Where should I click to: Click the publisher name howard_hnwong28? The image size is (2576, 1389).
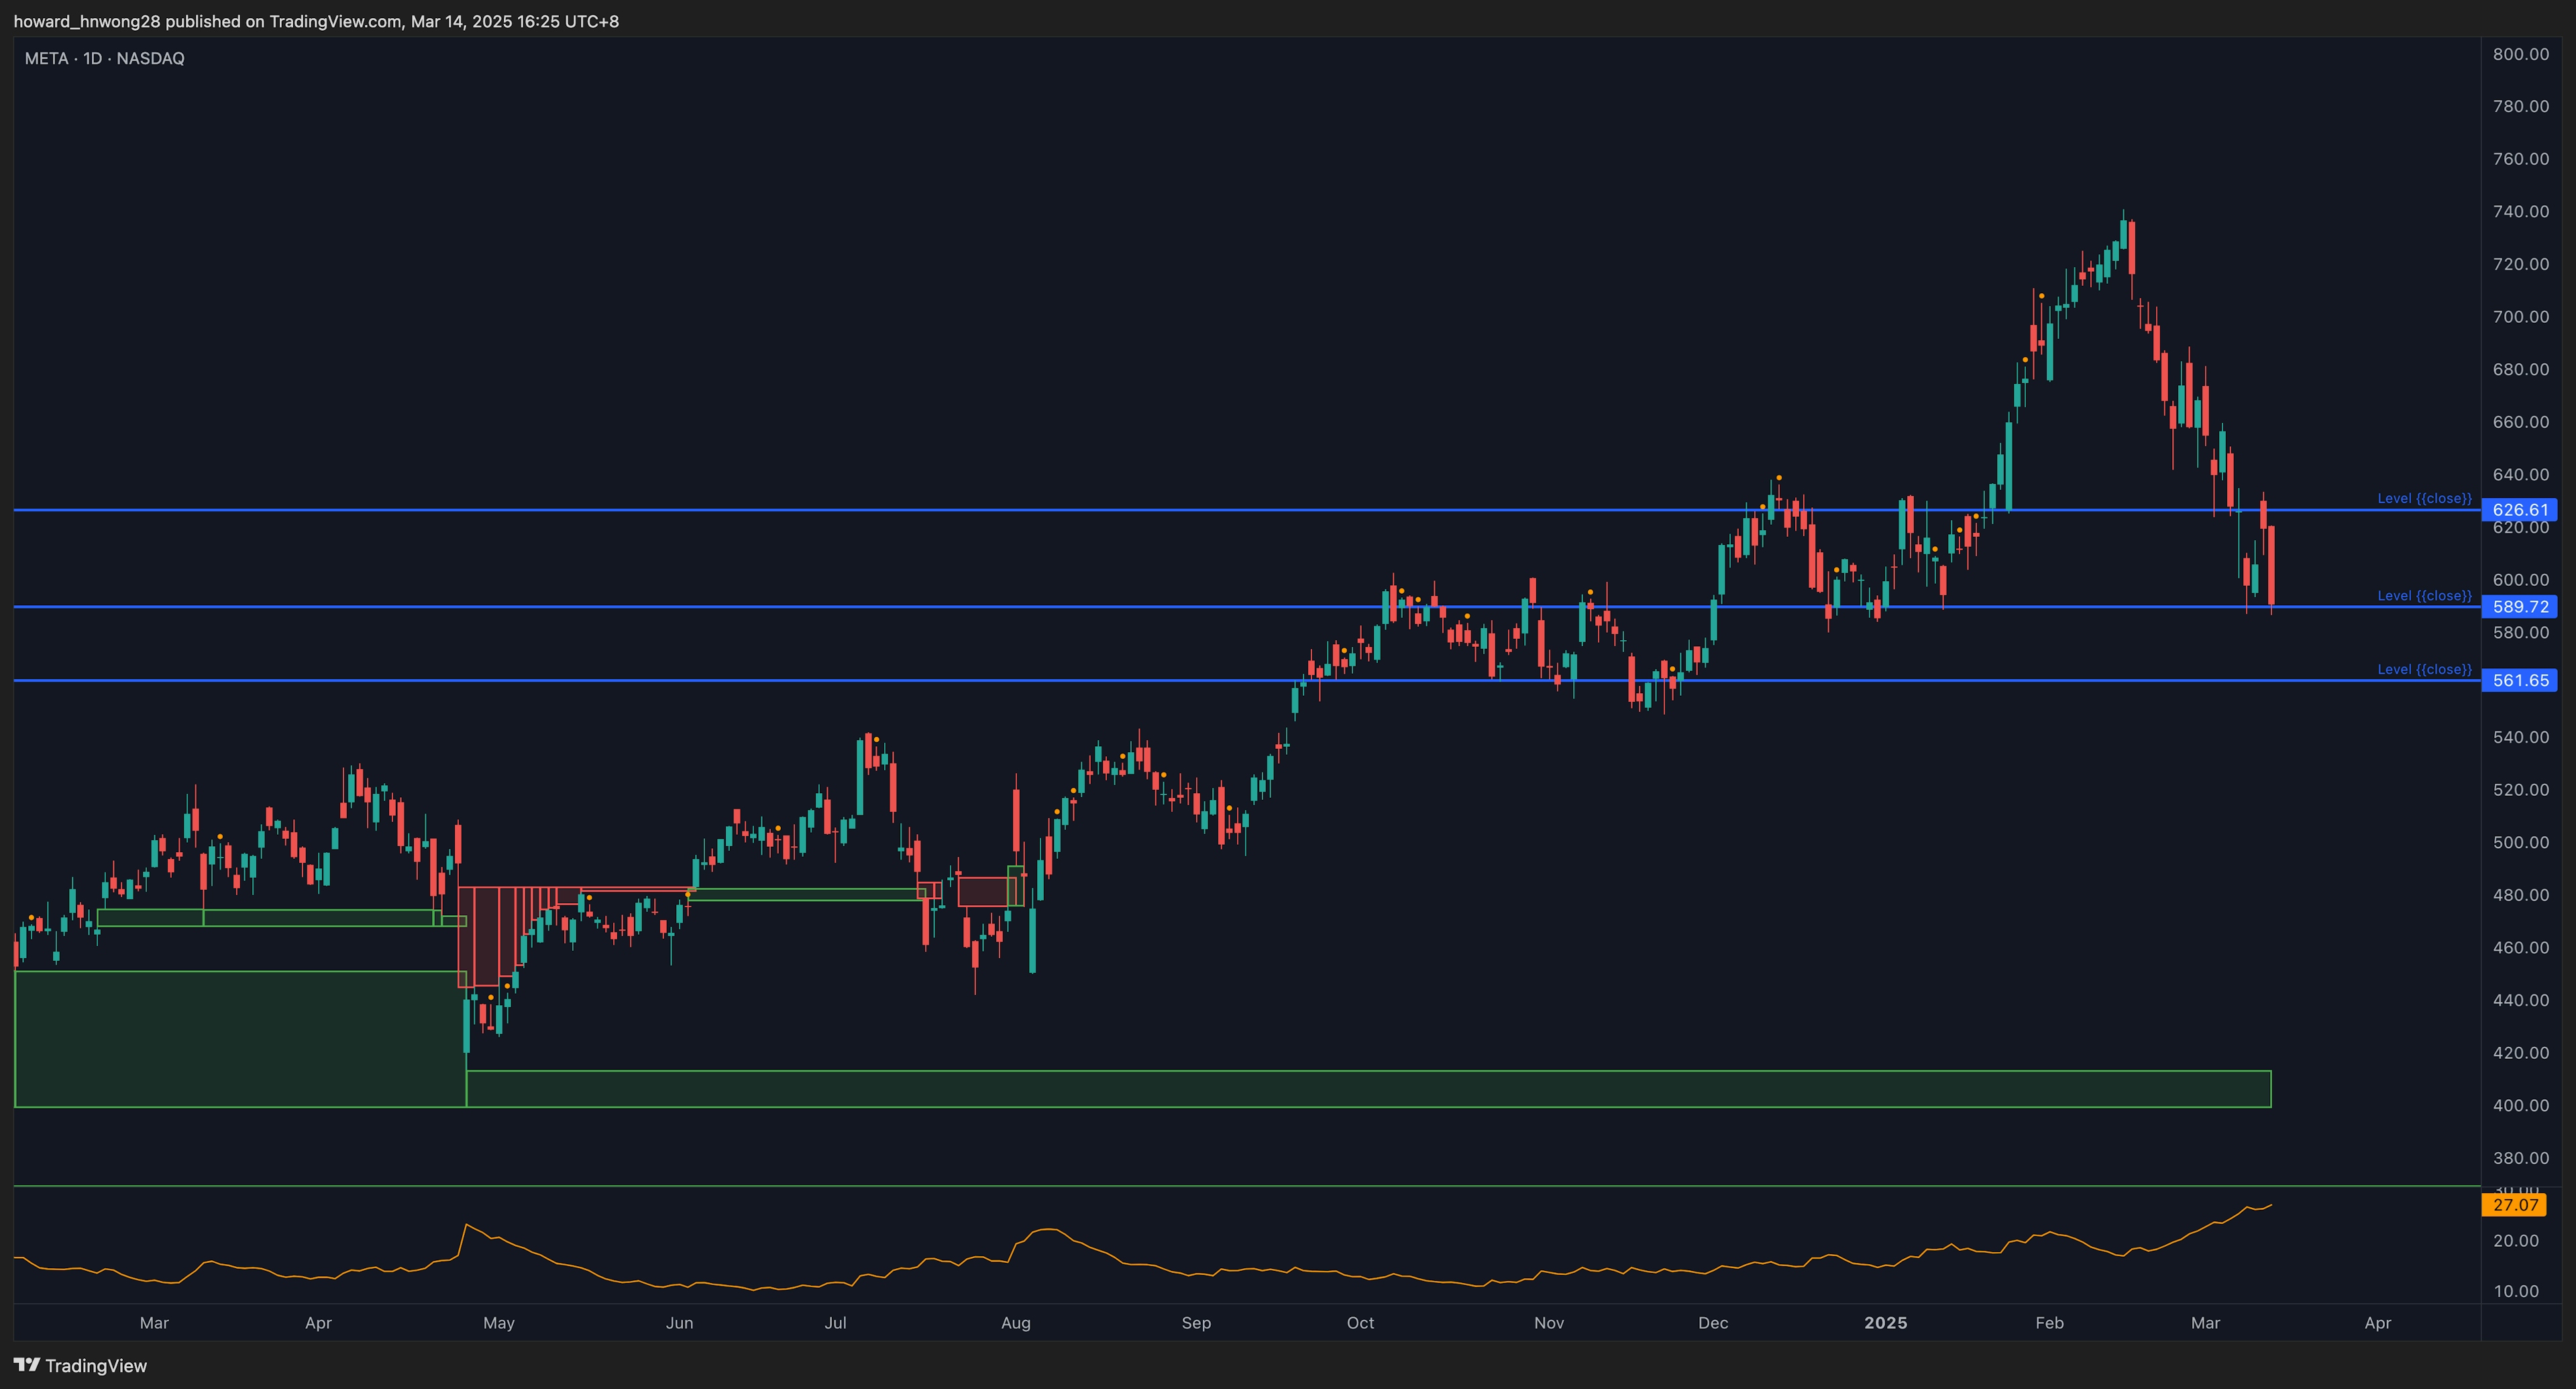[x=86, y=21]
